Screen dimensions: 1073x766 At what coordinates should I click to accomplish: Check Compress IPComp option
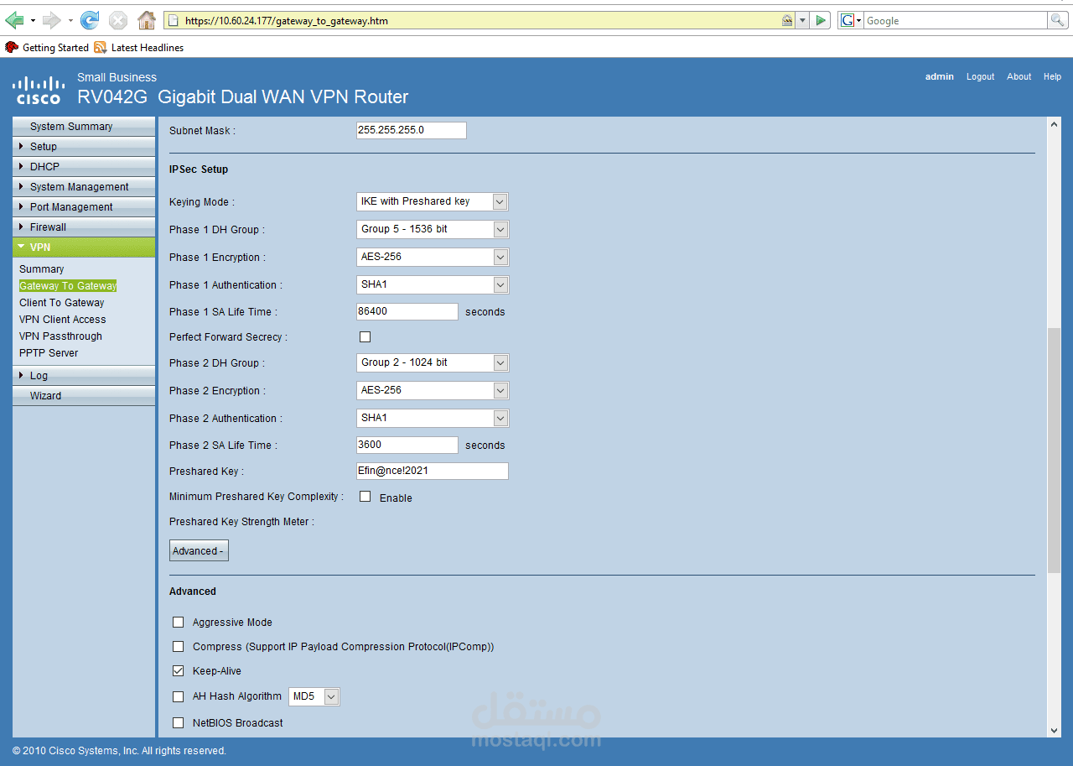[x=178, y=647]
